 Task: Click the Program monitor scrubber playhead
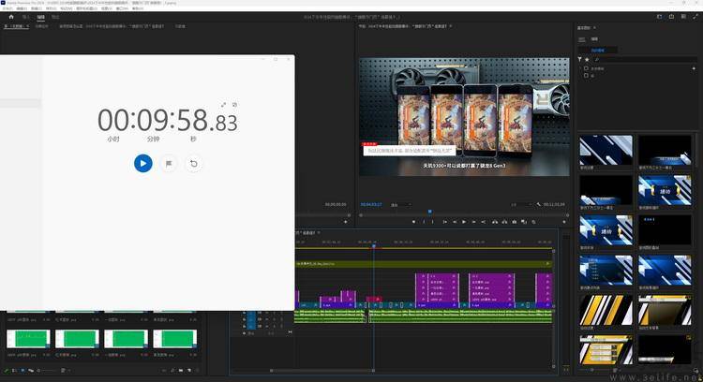point(430,212)
